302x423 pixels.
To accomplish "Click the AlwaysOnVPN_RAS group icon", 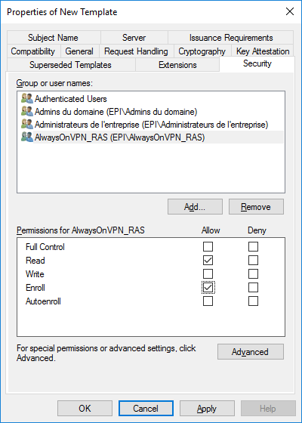I will tap(27, 137).
